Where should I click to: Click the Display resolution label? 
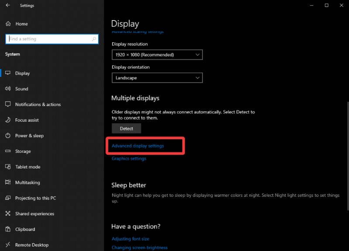(130, 44)
